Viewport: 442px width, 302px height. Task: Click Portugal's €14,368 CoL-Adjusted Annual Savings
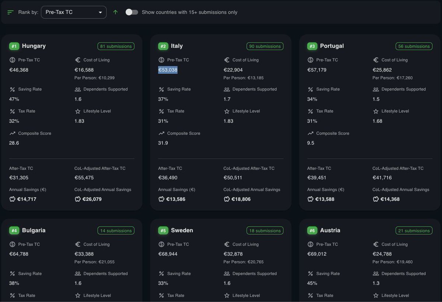[x=390, y=199]
